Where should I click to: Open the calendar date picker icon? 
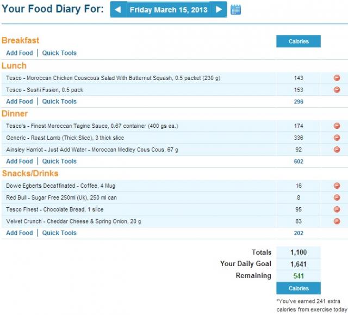(235, 10)
